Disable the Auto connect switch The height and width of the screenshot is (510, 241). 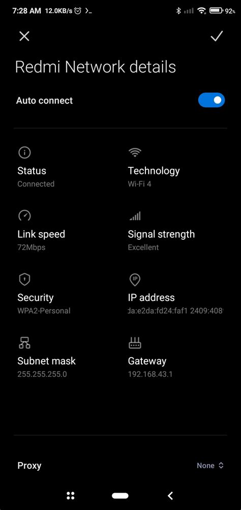pyautogui.click(x=212, y=100)
